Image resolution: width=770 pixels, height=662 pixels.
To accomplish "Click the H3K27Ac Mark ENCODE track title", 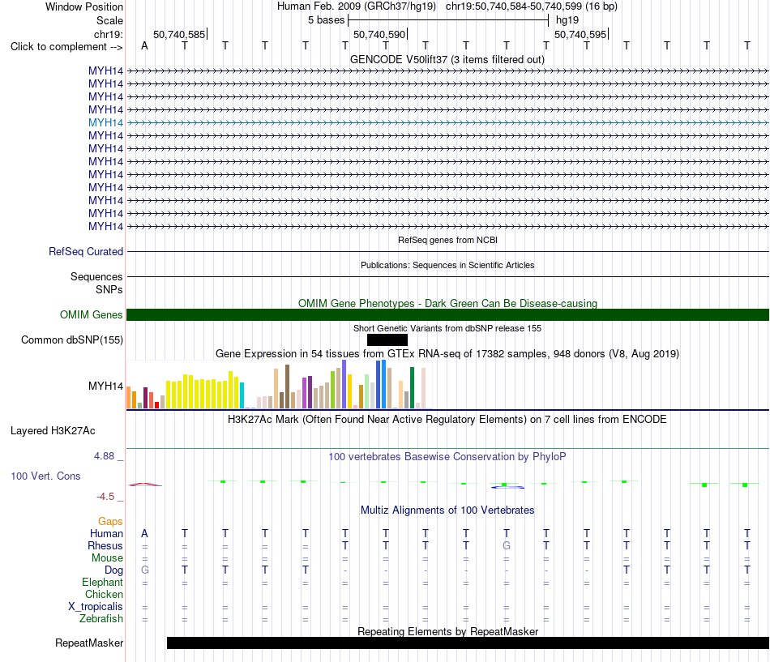I will pos(447,420).
